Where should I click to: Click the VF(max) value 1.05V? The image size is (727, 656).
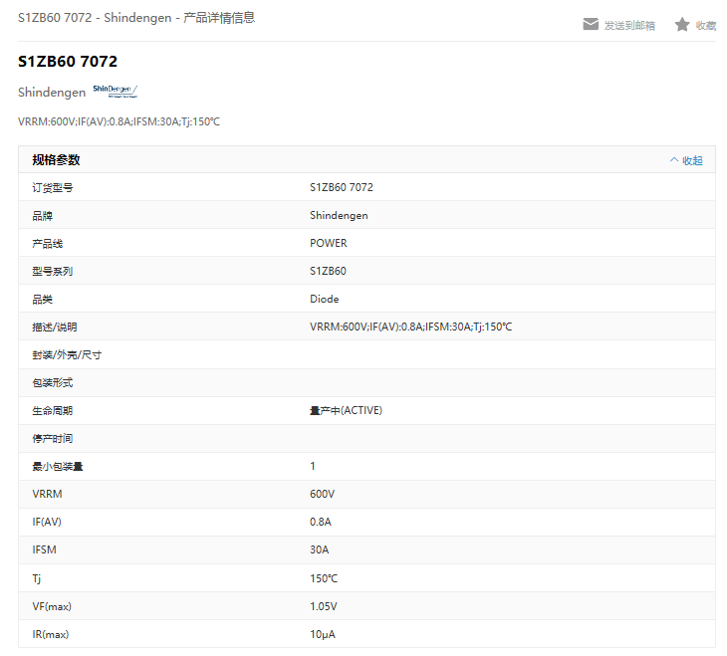[x=323, y=606]
